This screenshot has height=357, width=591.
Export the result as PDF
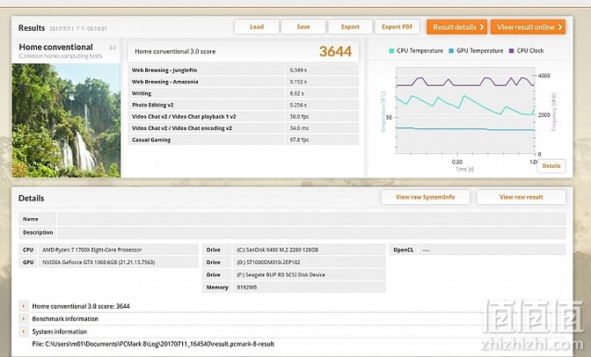click(x=397, y=26)
